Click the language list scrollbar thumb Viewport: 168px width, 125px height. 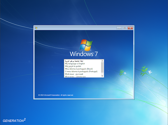tap(102, 67)
